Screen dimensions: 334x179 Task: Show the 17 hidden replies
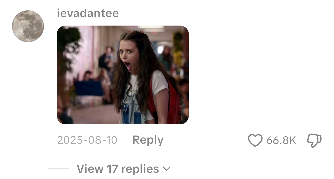(123, 169)
